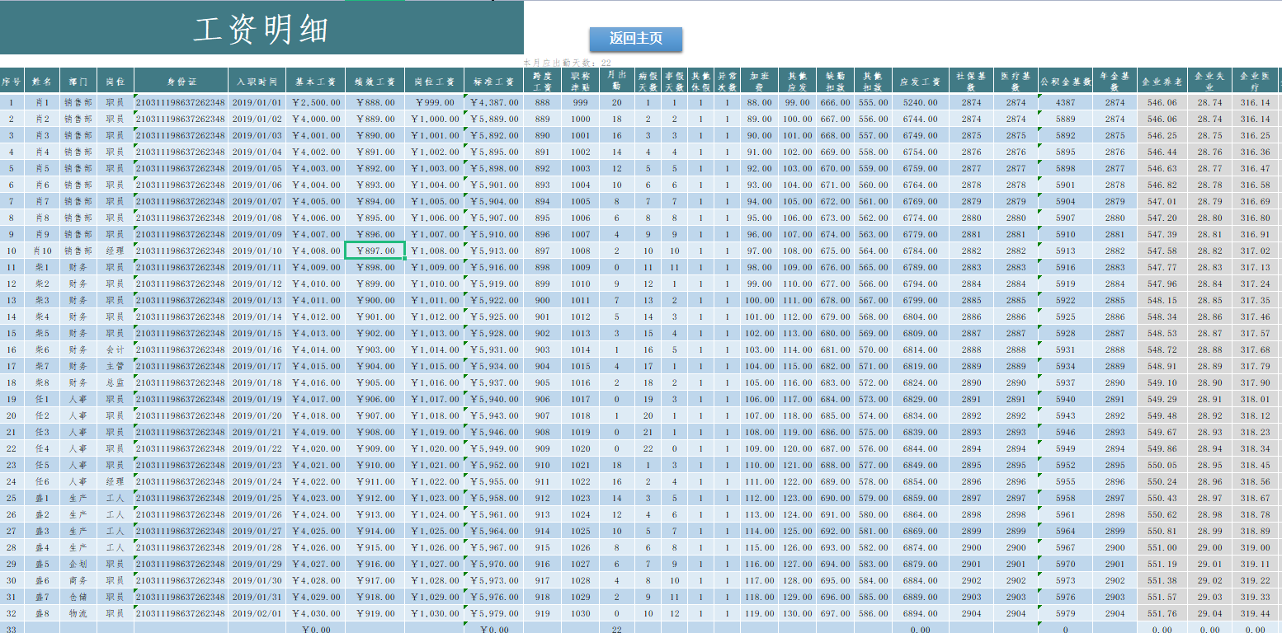Select the 岗位 column header
This screenshot has height=633, width=1282.
coord(115,82)
